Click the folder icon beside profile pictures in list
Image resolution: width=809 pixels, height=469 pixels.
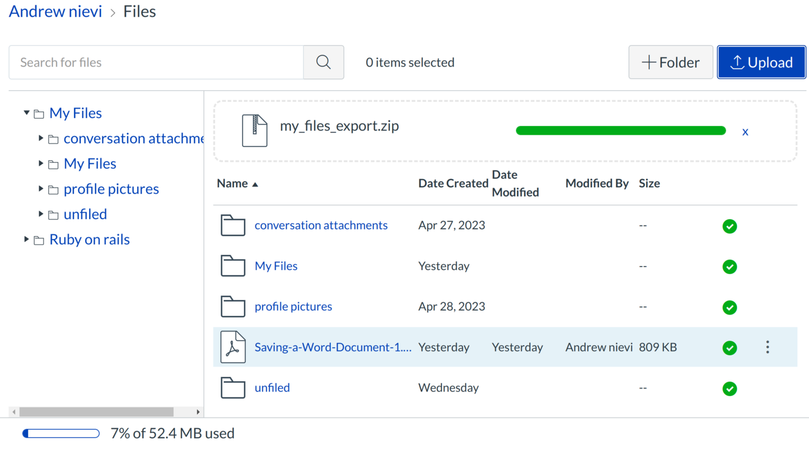(x=233, y=306)
